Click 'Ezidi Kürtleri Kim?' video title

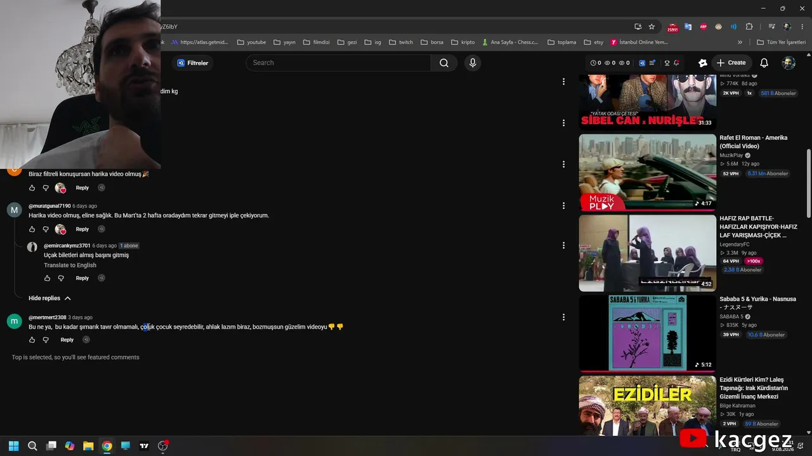tap(754, 388)
